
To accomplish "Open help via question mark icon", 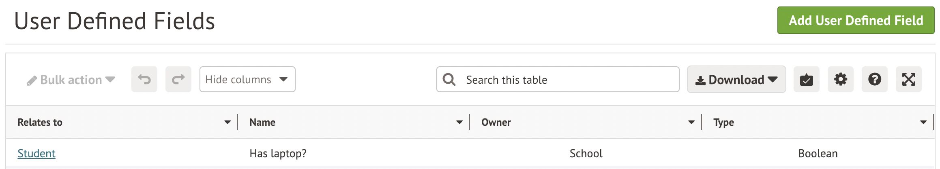I will [x=874, y=79].
